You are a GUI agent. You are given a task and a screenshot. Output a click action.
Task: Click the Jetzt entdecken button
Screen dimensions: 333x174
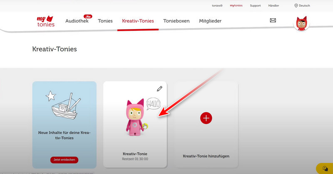[x=64, y=159]
